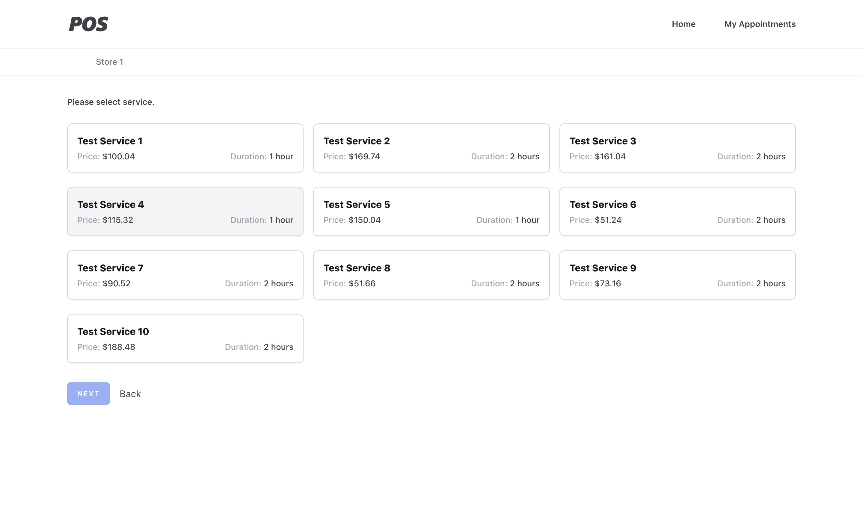Go to My Appointments
Image resolution: width=863 pixels, height=520 pixels.
pos(760,24)
